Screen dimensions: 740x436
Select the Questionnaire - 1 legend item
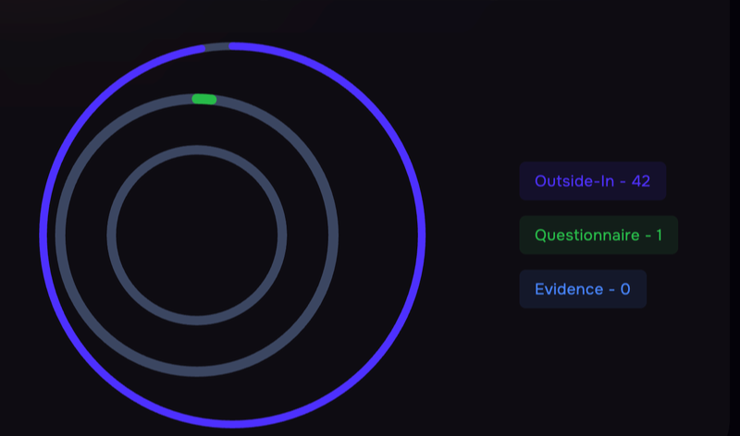[x=598, y=235]
